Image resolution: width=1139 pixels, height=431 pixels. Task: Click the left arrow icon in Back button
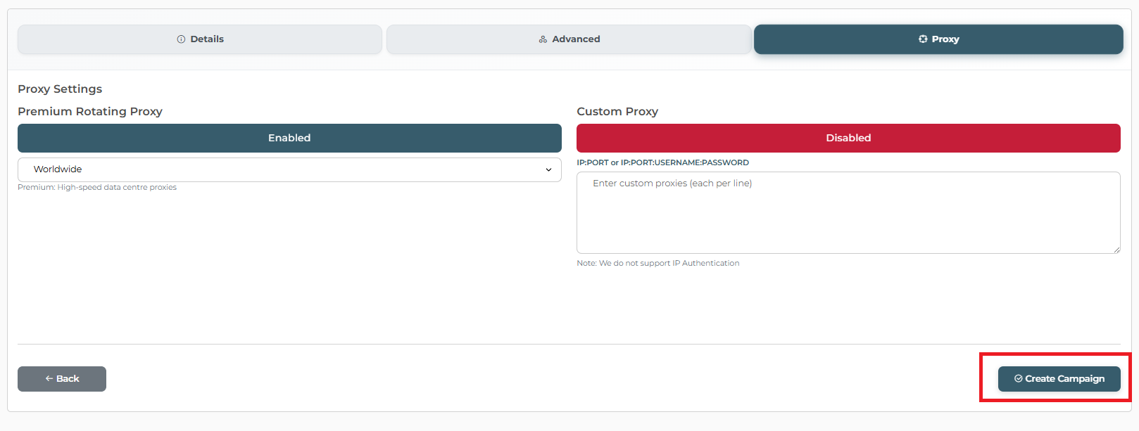click(x=49, y=379)
